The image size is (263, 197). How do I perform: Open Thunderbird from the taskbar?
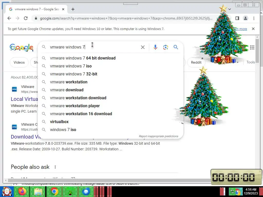point(86,192)
